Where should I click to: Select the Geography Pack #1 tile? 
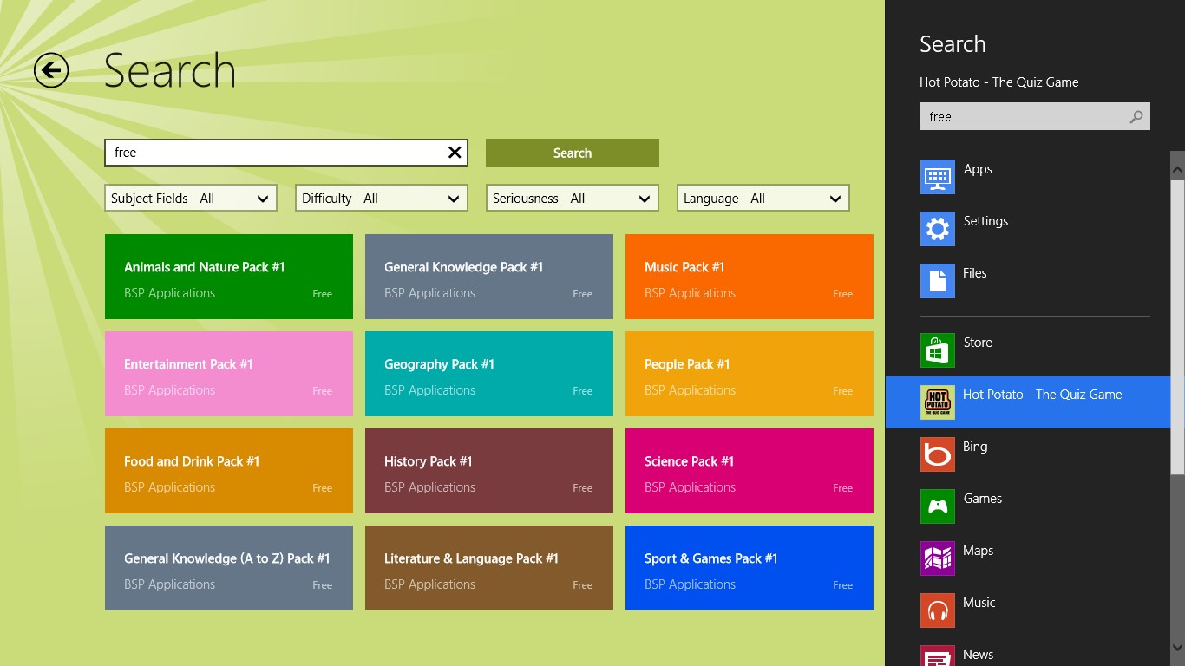pos(489,374)
